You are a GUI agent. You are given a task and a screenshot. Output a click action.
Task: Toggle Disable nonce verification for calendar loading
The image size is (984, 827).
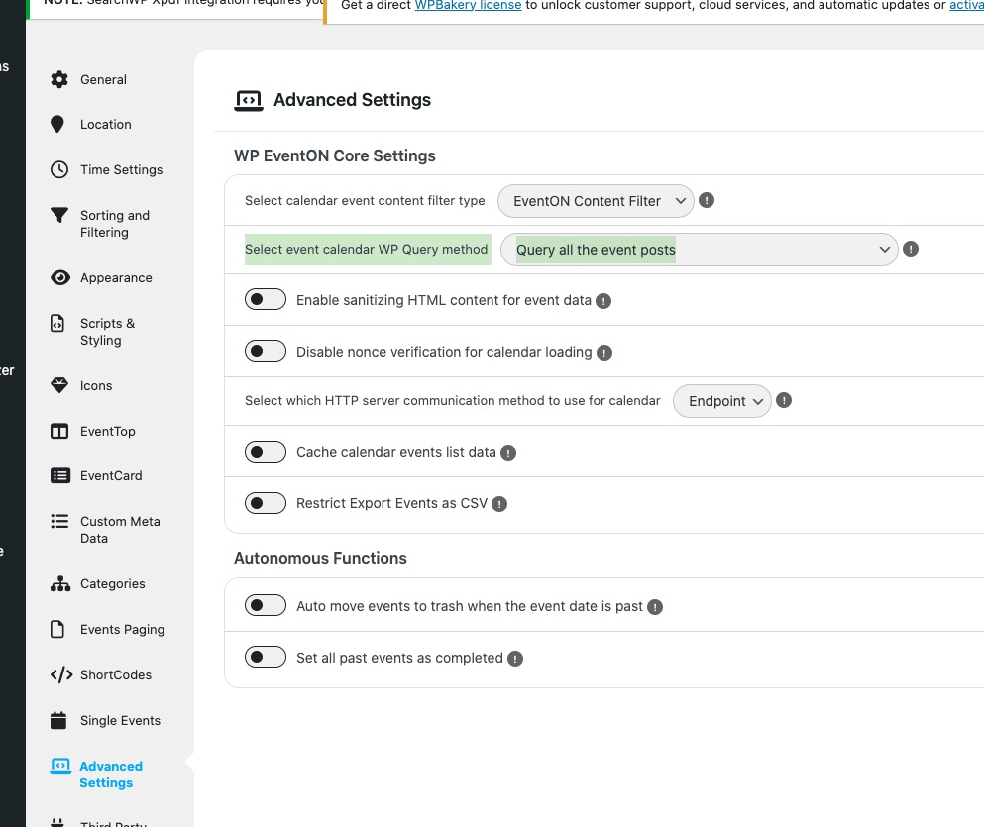pos(266,352)
